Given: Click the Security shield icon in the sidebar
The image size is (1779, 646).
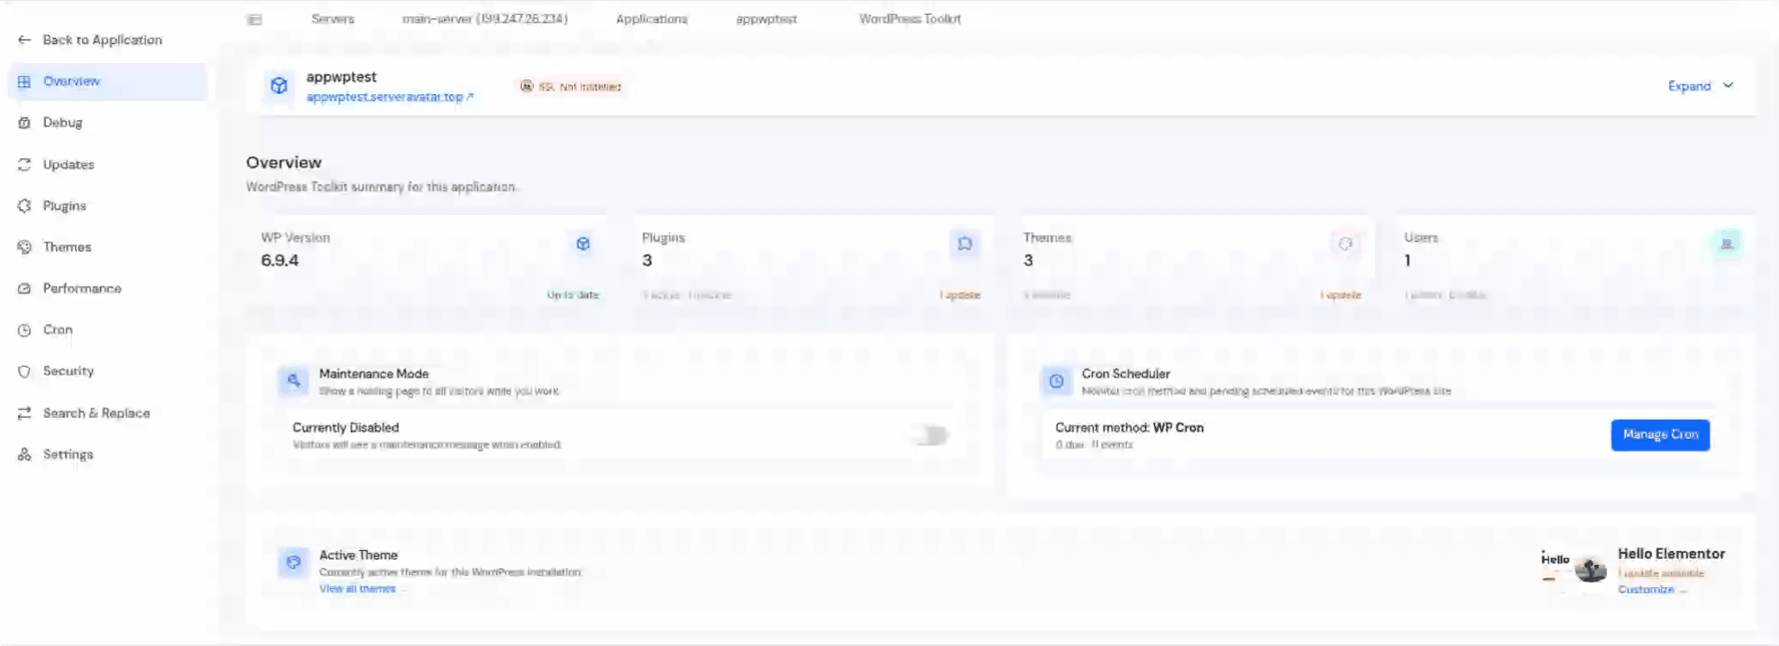Looking at the screenshot, I should (24, 371).
